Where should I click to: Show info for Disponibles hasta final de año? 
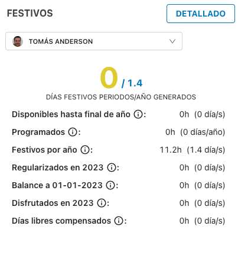tap(138, 114)
